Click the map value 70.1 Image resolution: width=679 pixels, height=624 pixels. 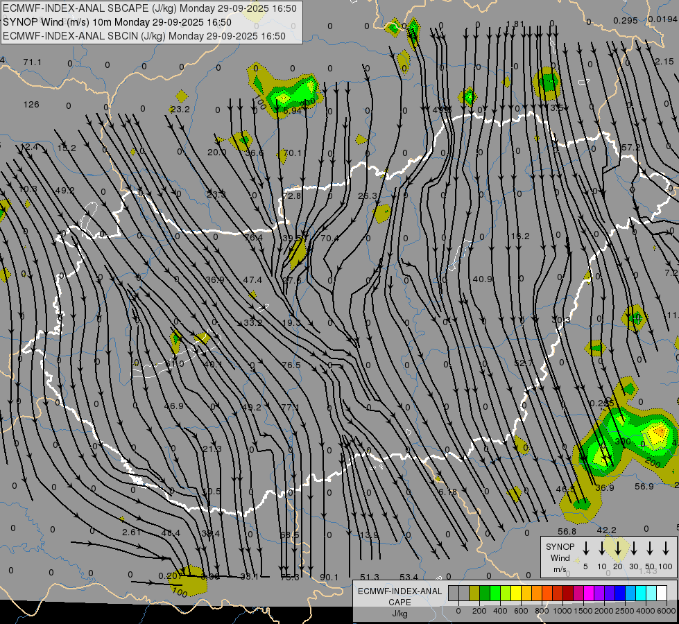292,153
